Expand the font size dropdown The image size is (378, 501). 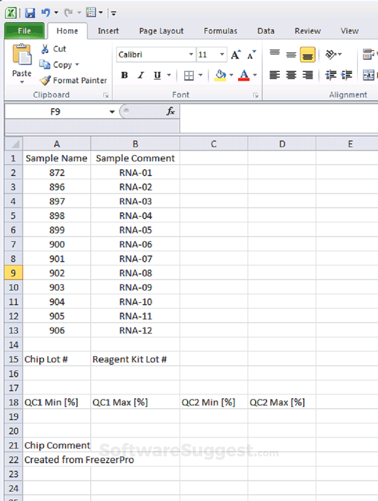222,55
